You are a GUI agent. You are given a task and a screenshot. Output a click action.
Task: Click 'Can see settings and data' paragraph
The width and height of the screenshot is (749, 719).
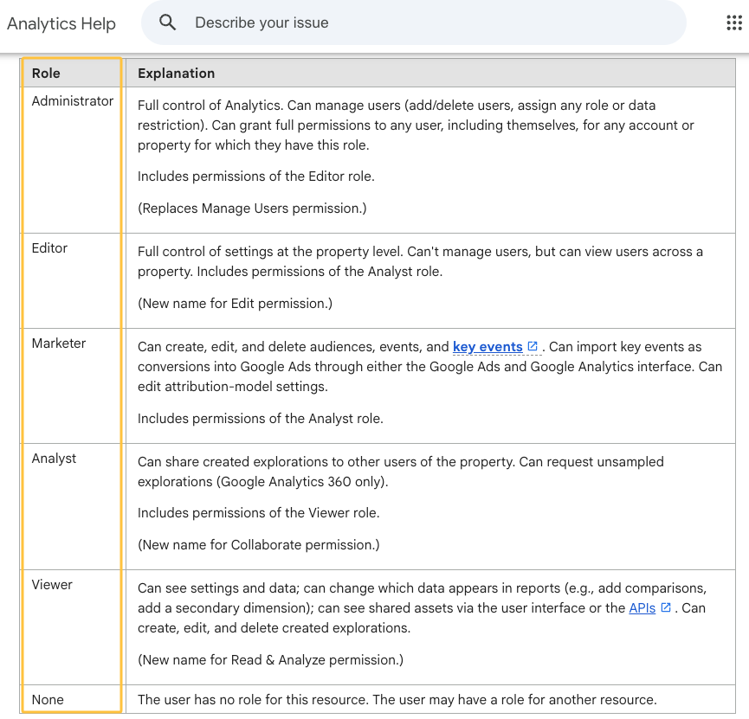pos(423,608)
